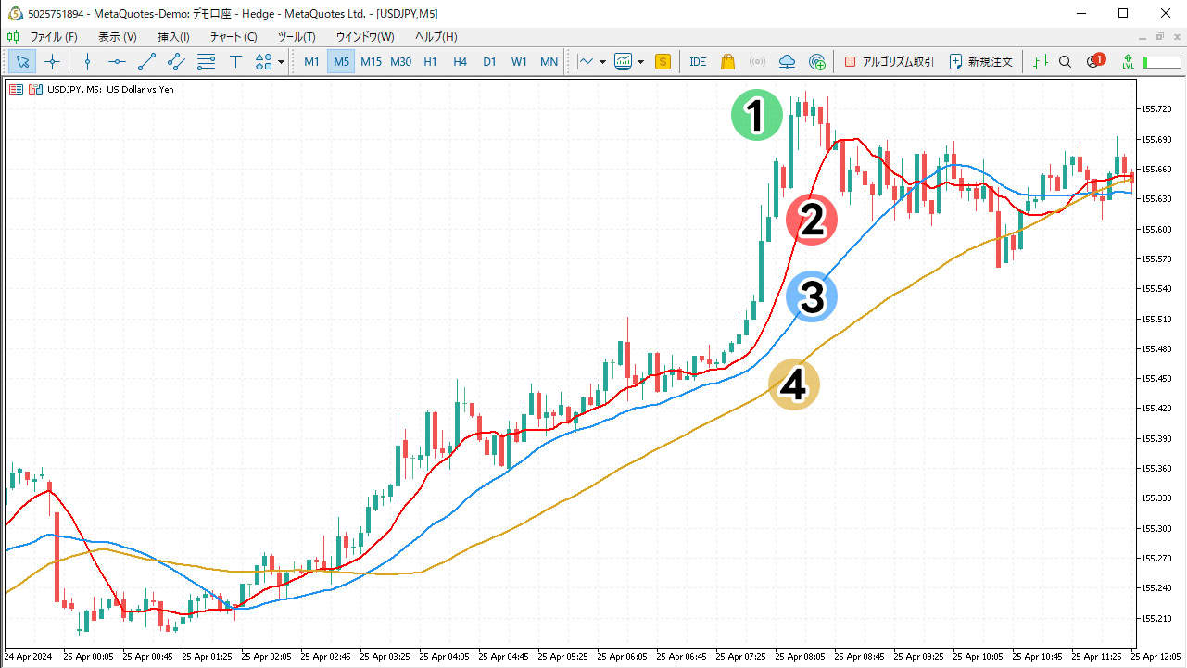Screen dimensions: 1187x668
Task: Expand the indicators dropdown arrow
Action: pos(641,62)
